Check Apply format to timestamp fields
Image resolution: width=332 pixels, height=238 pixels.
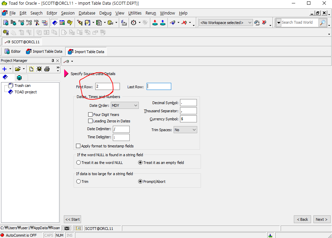pos(78,146)
